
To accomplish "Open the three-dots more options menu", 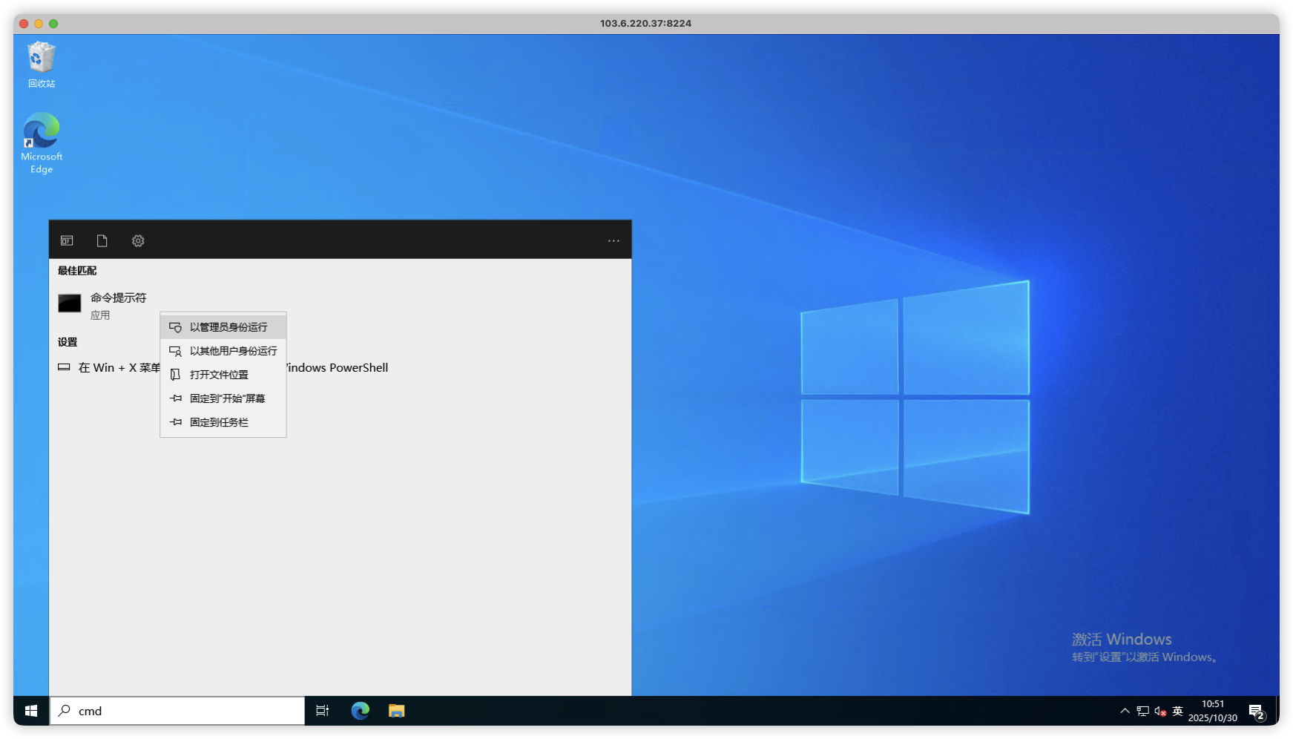I will 613,240.
